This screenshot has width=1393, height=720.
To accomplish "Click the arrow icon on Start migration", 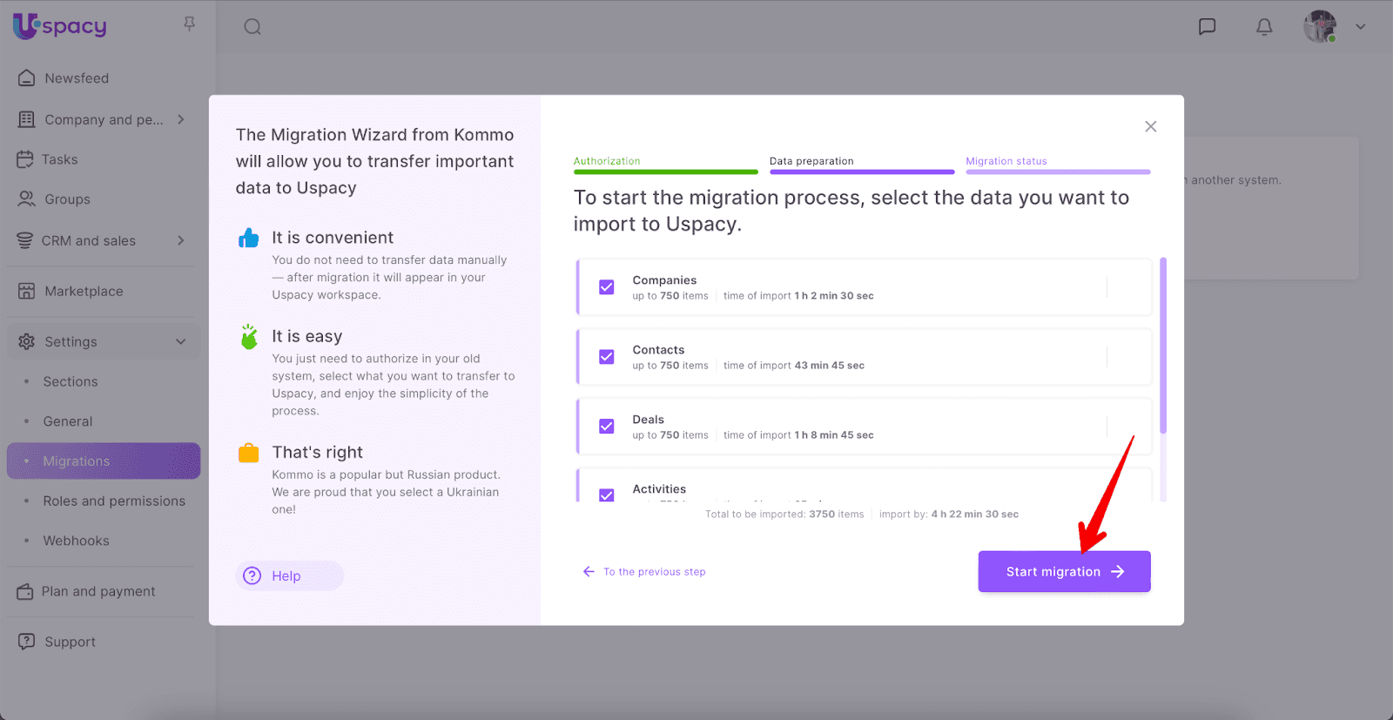I will pos(1118,572).
